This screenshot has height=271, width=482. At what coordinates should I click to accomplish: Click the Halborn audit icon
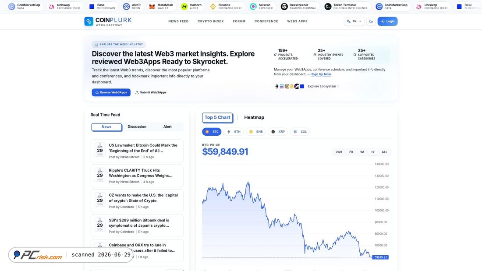click(x=184, y=7)
